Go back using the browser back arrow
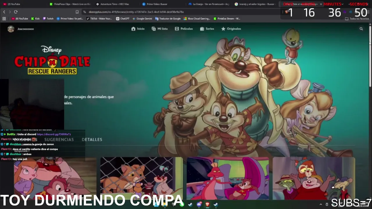Viewport: 372px width, 209px height. pyautogui.click(x=4, y=12)
